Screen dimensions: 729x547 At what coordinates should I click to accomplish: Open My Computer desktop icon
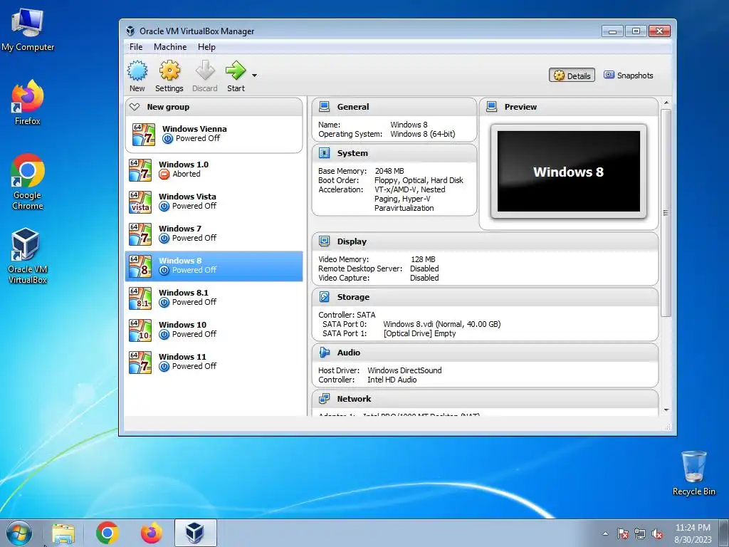click(x=28, y=30)
